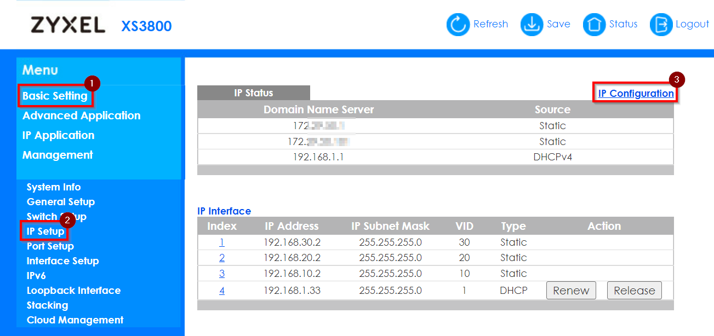This screenshot has width=714, height=336.
Task: Select IP Setup in sidebar
Action: click(x=45, y=231)
